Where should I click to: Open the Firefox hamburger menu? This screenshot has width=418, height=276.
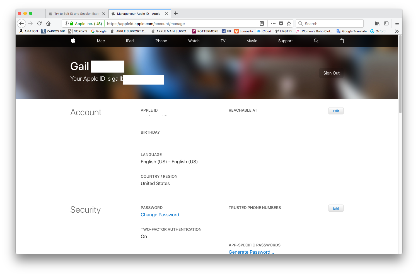click(397, 23)
